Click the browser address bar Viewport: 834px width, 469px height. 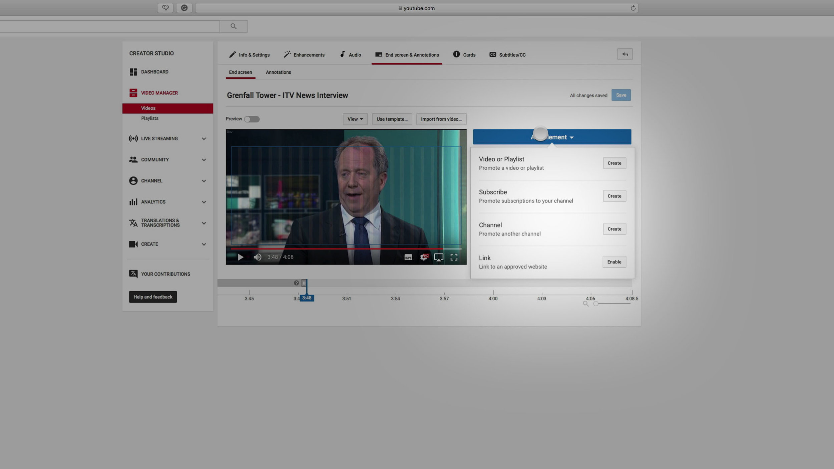click(x=417, y=8)
